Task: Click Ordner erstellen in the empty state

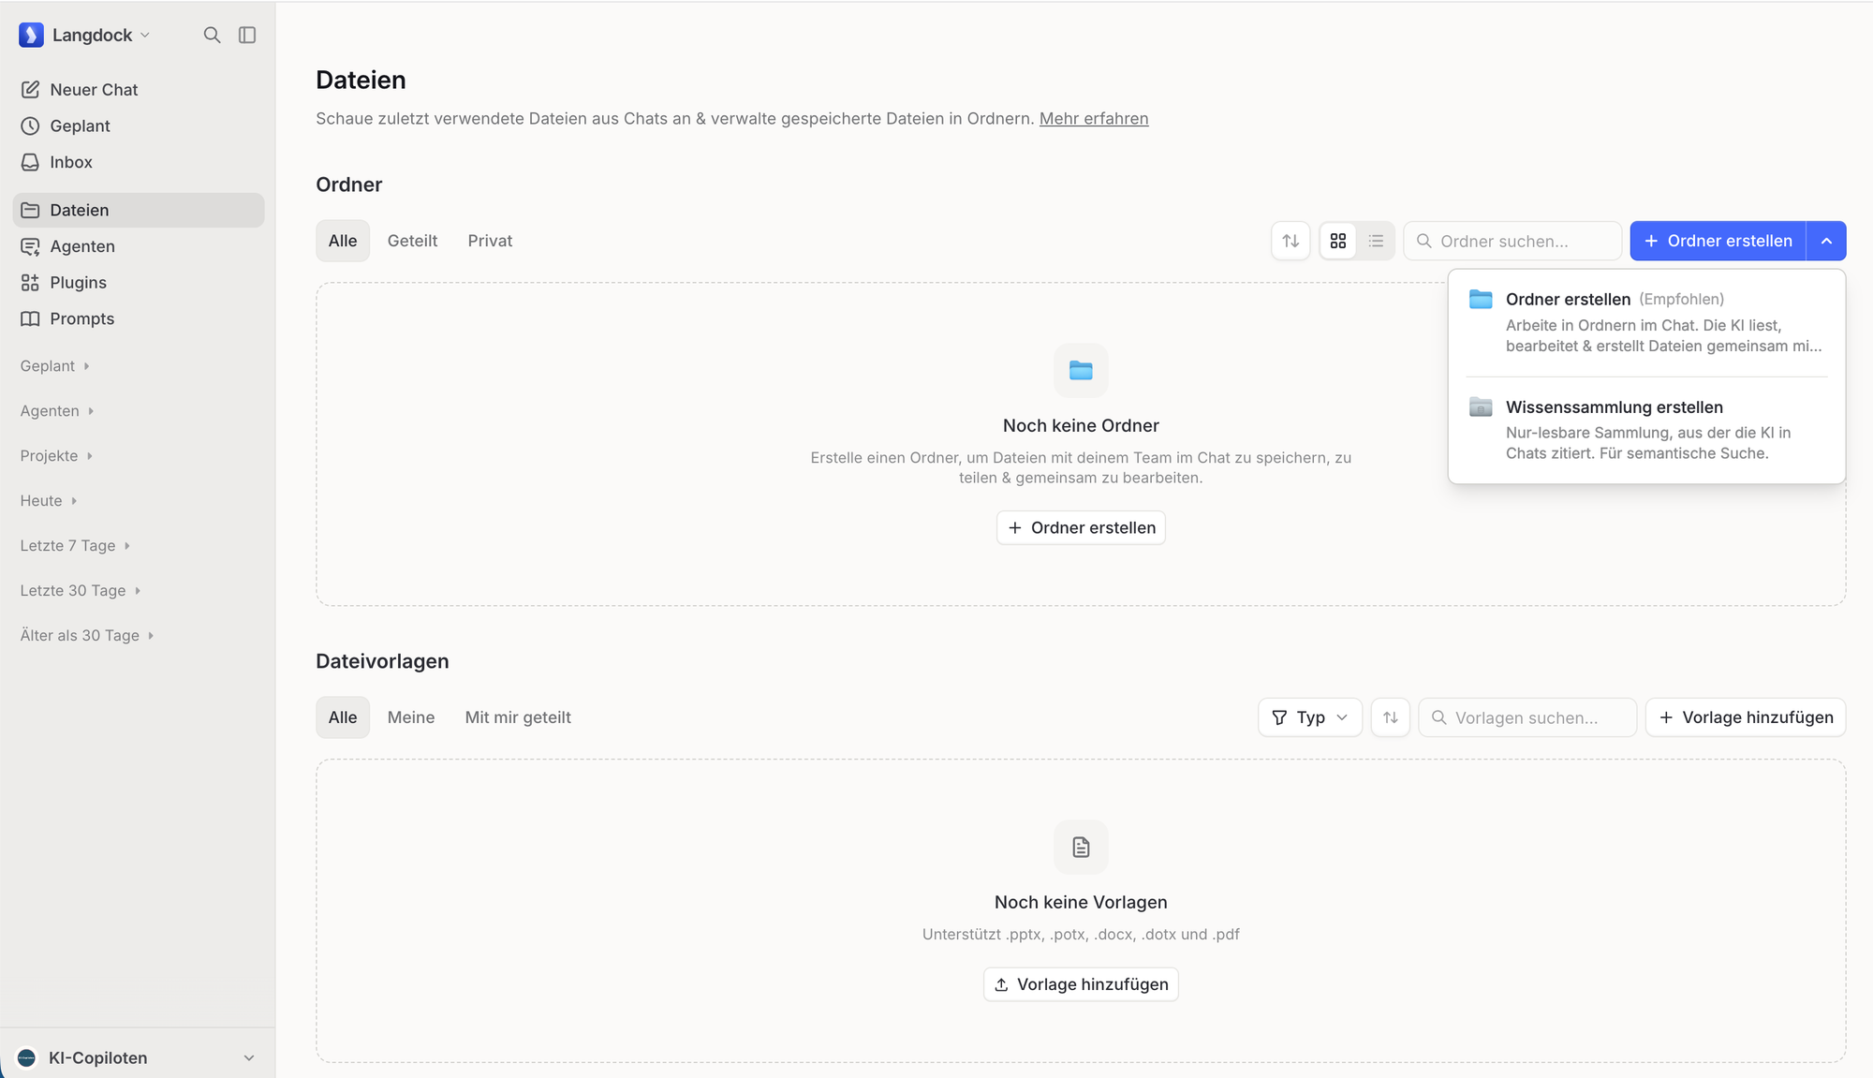Action: pos(1081,528)
